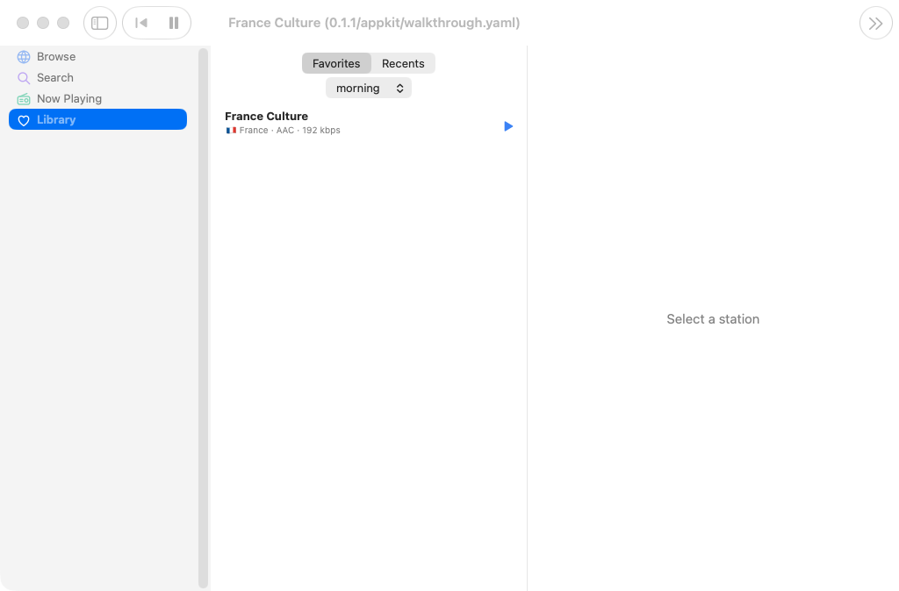The width and height of the screenshot is (899, 591).
Task: Open the morning group dropdown
Action: pos(369,89)
